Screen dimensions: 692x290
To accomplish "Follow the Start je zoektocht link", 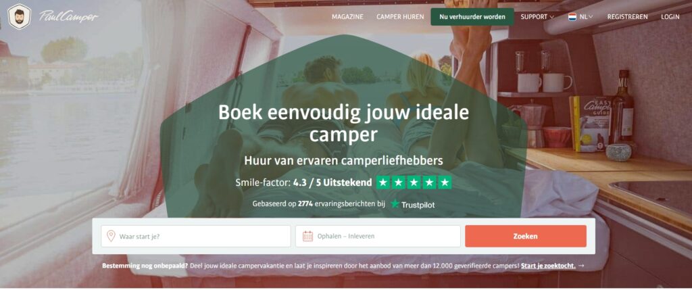I will 548,266.
